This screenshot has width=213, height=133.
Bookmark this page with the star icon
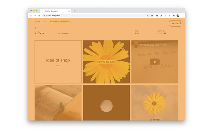point(152,16)
